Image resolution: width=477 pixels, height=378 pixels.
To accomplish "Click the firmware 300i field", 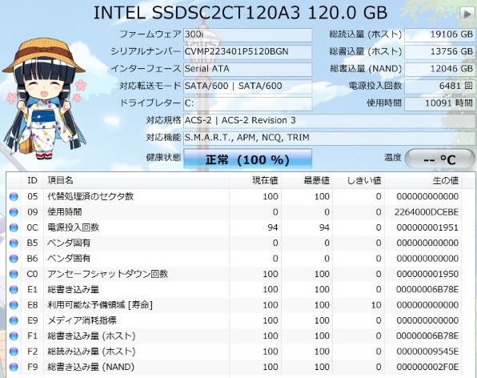I will [x=247, y=34].
